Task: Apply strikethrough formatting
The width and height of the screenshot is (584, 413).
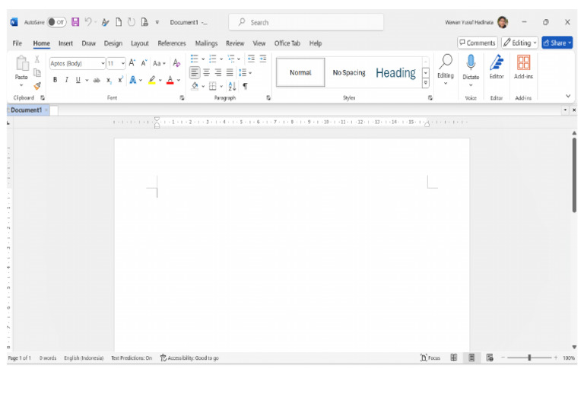Action: (x=97, y=80)
